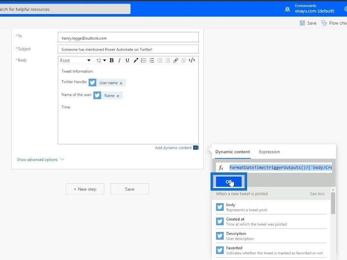The image size is (347, 260).
Task: Toggle Italic formatting in body toolbar
Action: tap(120, 60)
